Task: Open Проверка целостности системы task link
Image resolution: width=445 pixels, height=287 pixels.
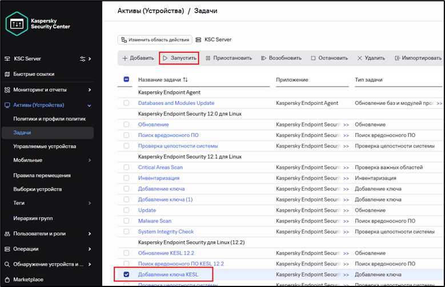Action: pos(178,146)
